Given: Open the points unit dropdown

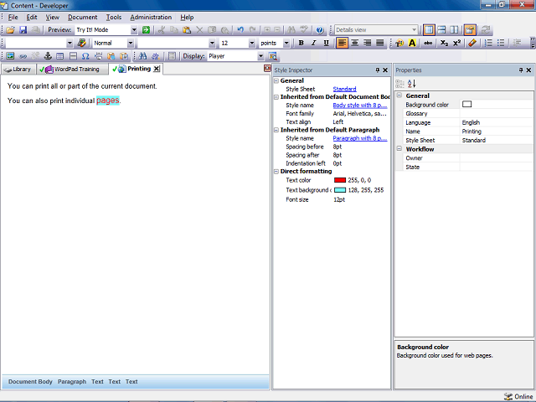Looking at the screenshot, I should pyautogui.click(x=286, y=43).
